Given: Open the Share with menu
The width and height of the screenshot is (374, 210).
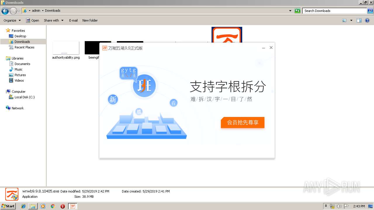Looking at the screenshot, I should tap(53, 20).
